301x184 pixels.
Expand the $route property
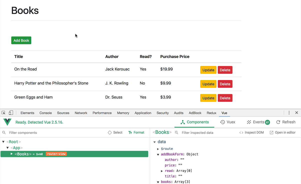pos(158,149)
